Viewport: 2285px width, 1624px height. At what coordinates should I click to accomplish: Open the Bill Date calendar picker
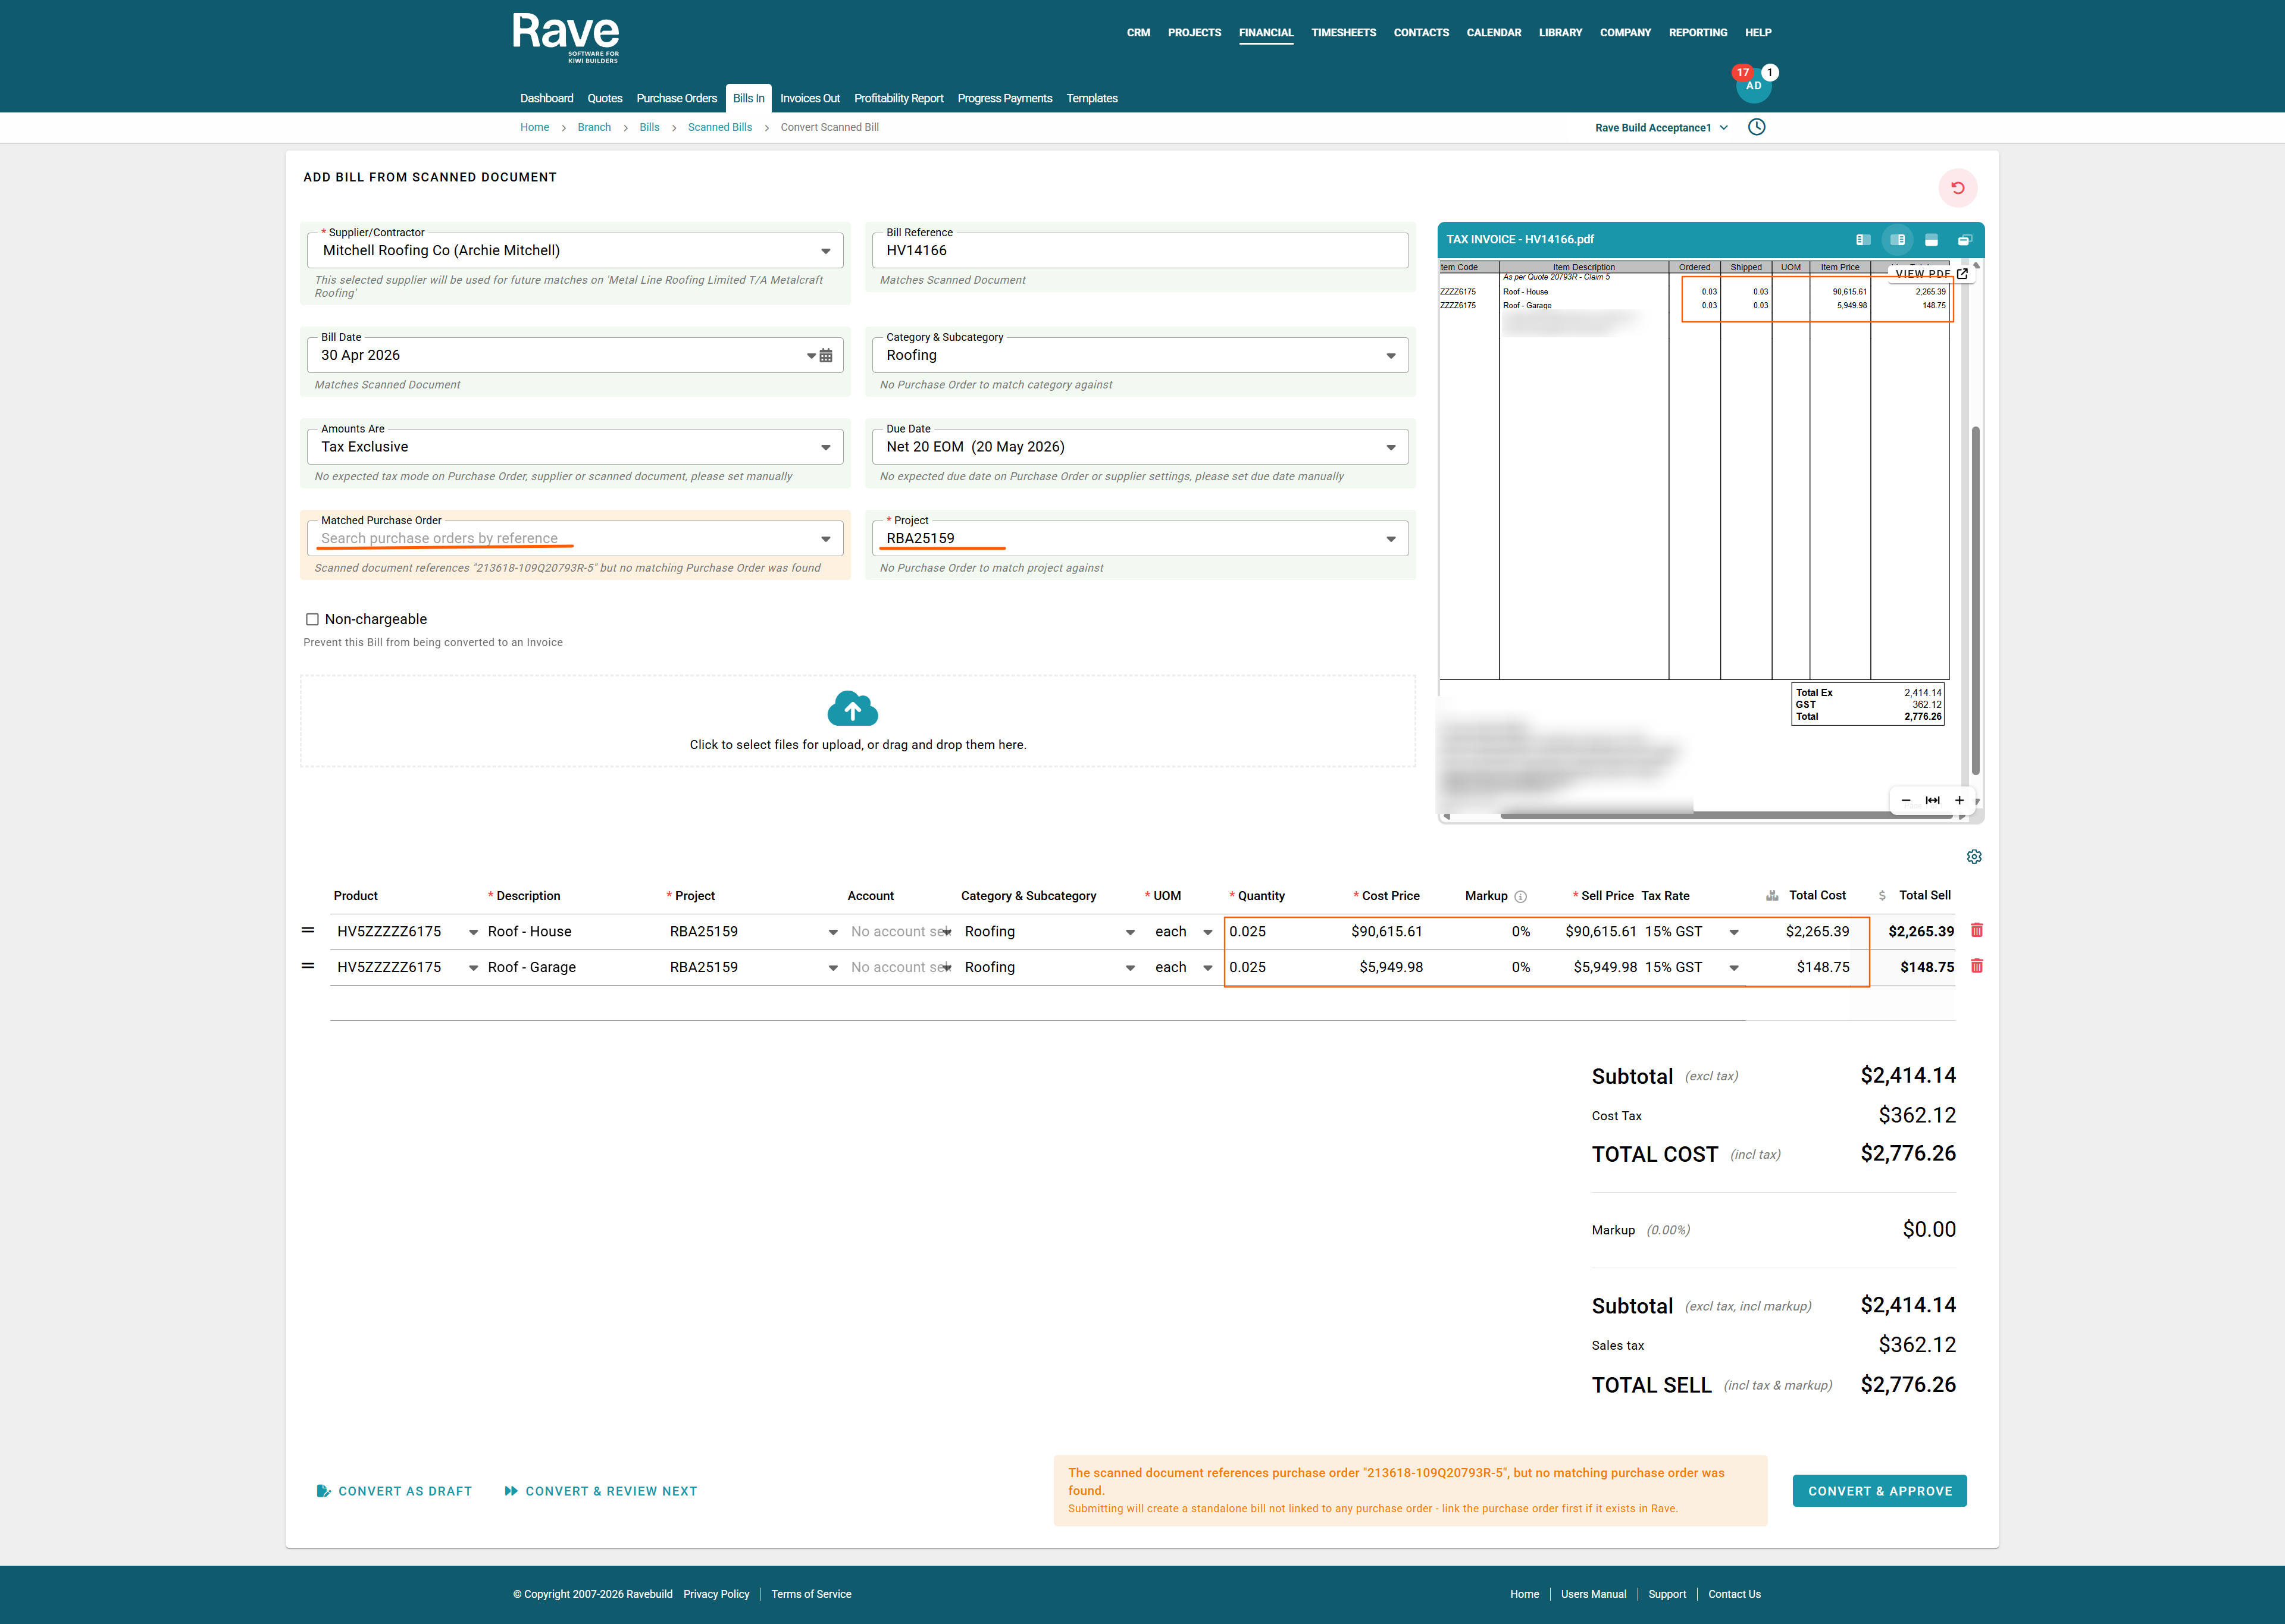tap(825, 356)
